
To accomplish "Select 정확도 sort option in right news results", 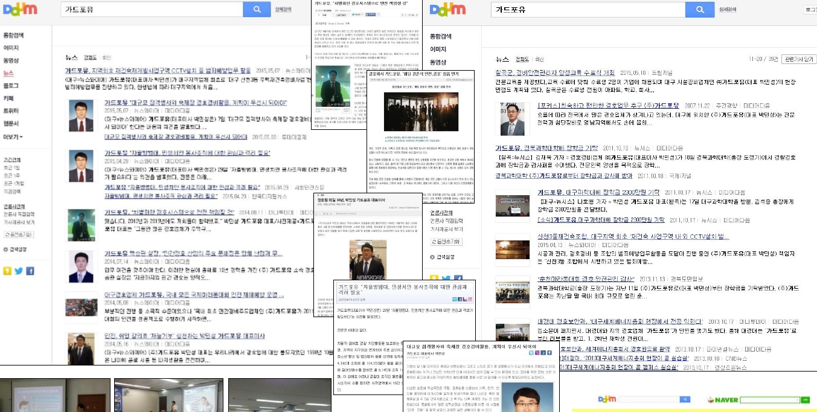I will click(522, 59).
